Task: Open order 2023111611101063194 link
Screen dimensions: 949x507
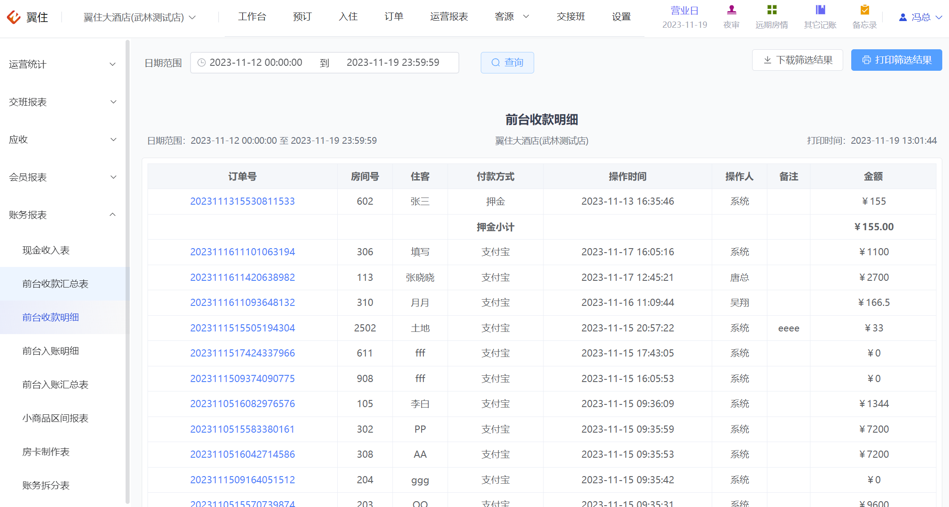Action: (x=243, y=252)
